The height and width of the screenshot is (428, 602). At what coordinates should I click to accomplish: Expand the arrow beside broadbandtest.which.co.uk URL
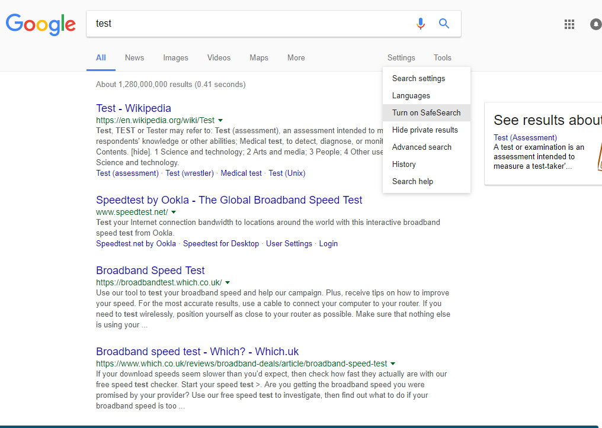click(x=228, y=282)
